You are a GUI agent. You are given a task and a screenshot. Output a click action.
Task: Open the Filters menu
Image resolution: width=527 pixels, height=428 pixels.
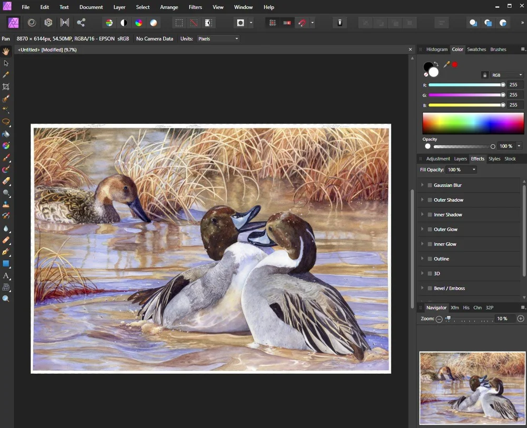coord(195,7)
